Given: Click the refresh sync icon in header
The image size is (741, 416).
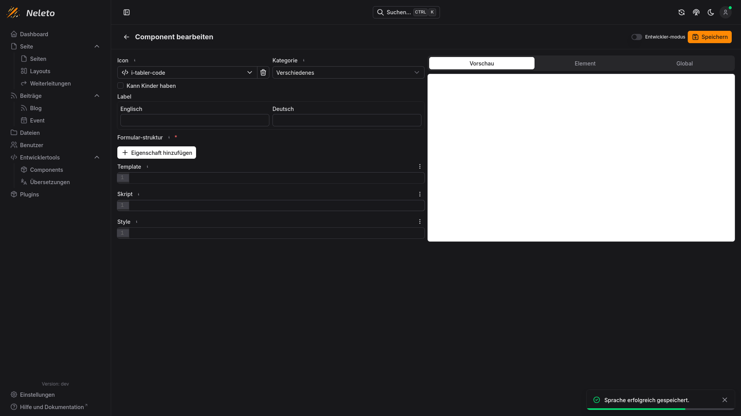Looking at the screenshot, I should [x=682, y=12].
